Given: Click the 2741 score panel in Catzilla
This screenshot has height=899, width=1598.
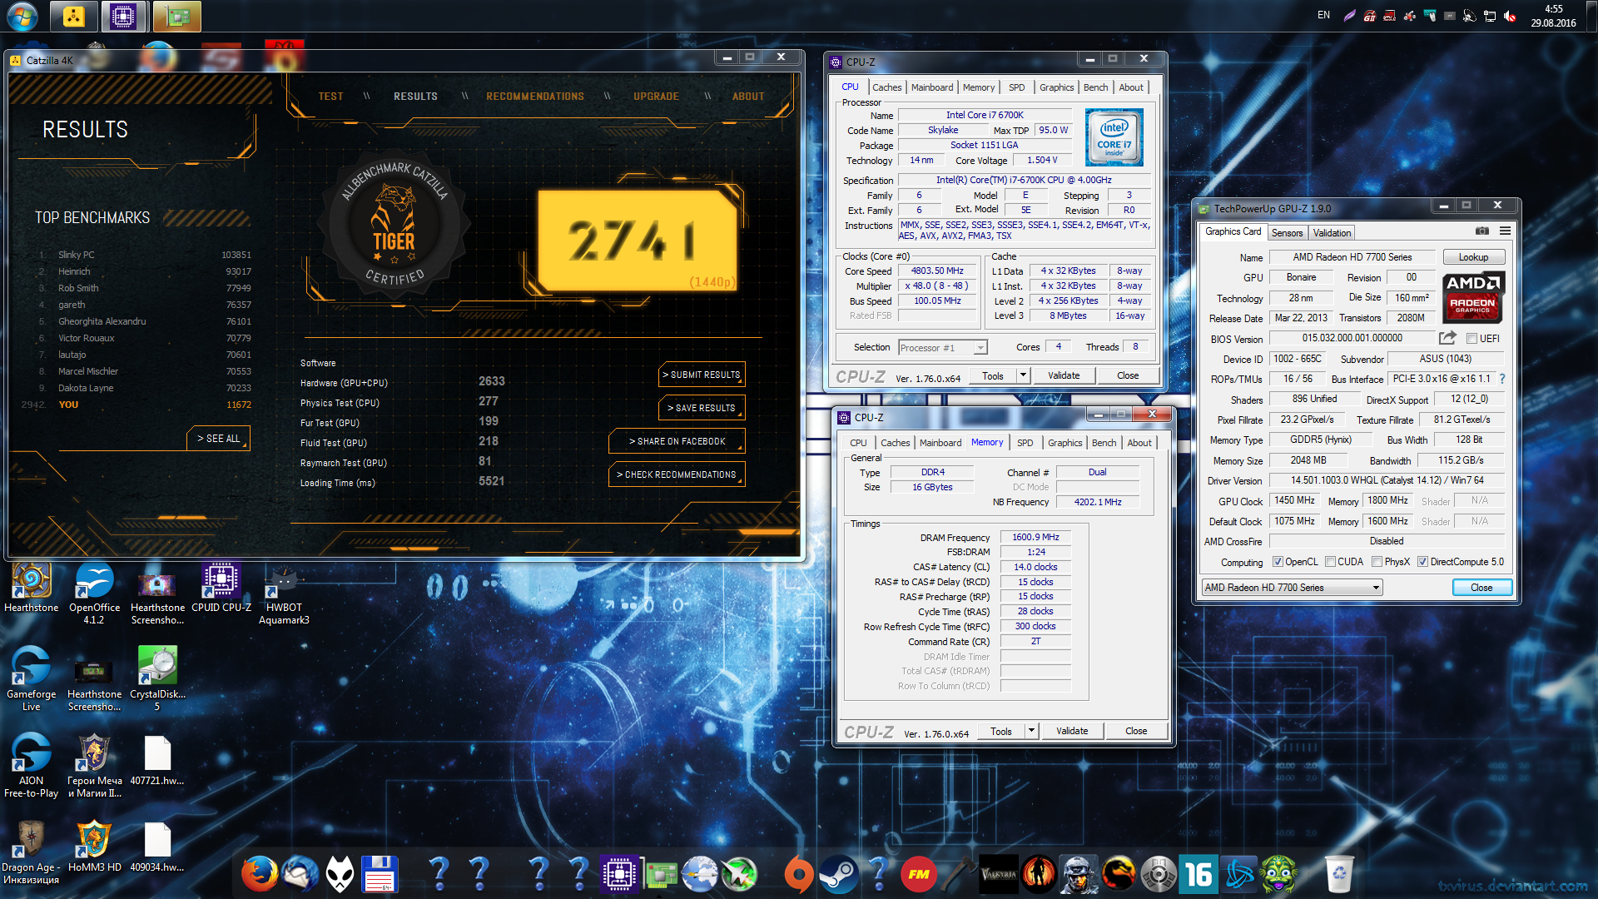Looking at the screenshot, I should click(x=638, y=241).
